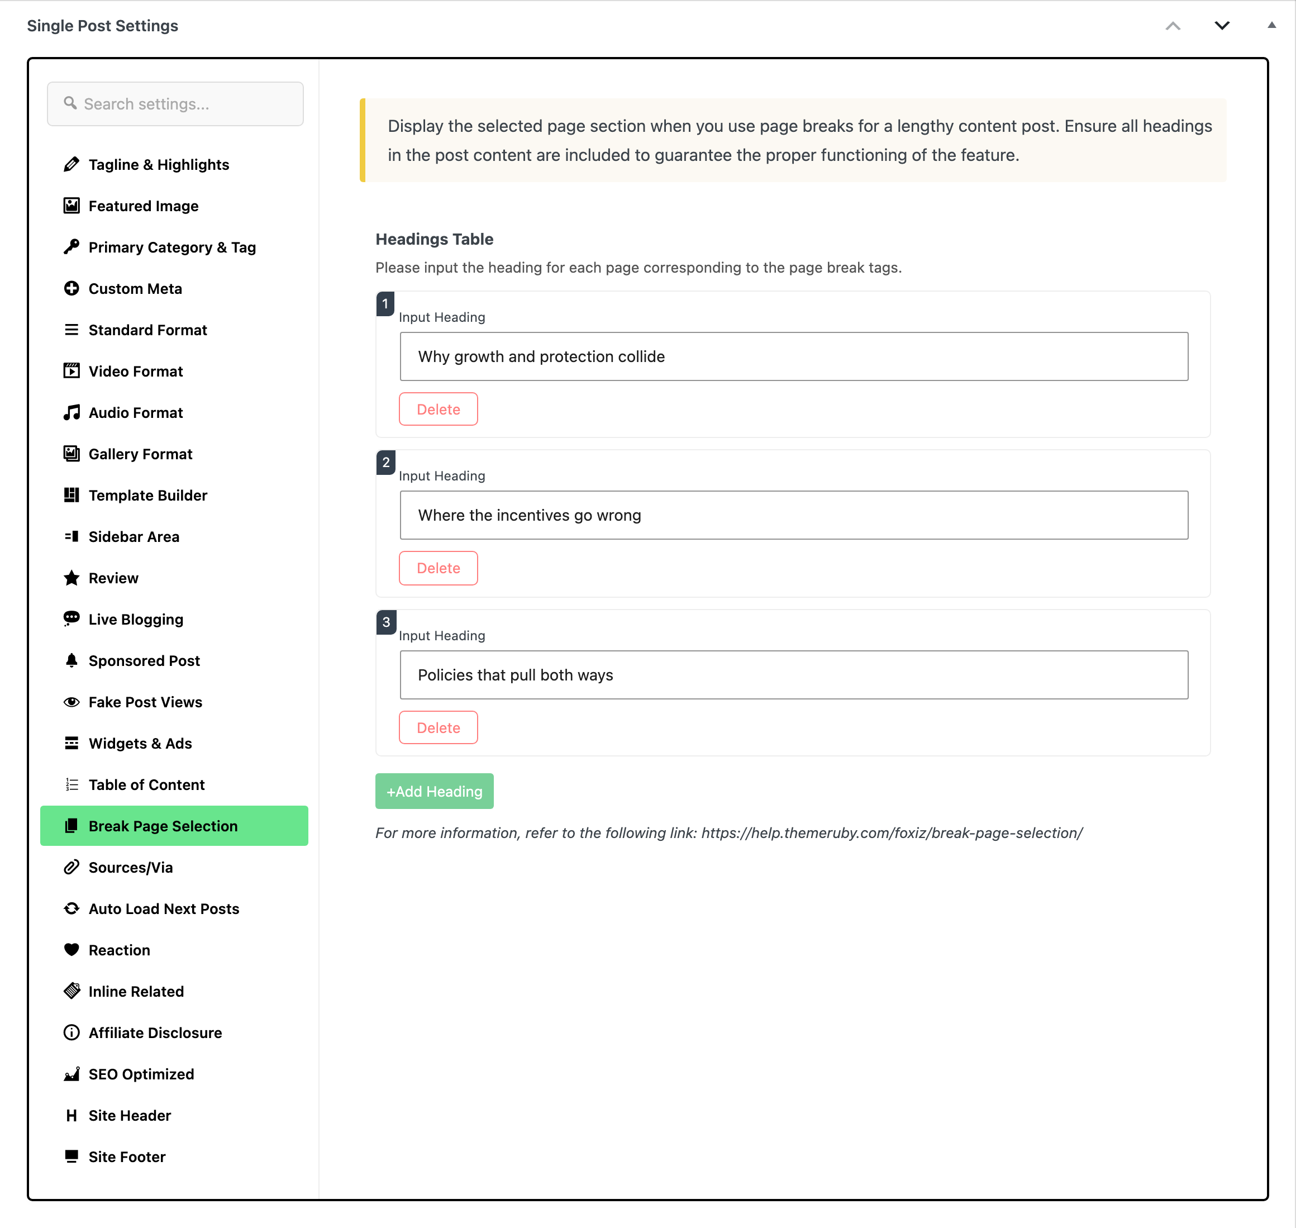
Task: Click the Featured Image picture icon
Action: click(x=72, y=206)
